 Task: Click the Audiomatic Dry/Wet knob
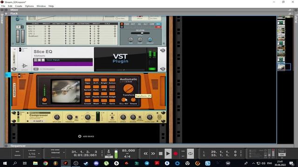(x=123, y=100)
